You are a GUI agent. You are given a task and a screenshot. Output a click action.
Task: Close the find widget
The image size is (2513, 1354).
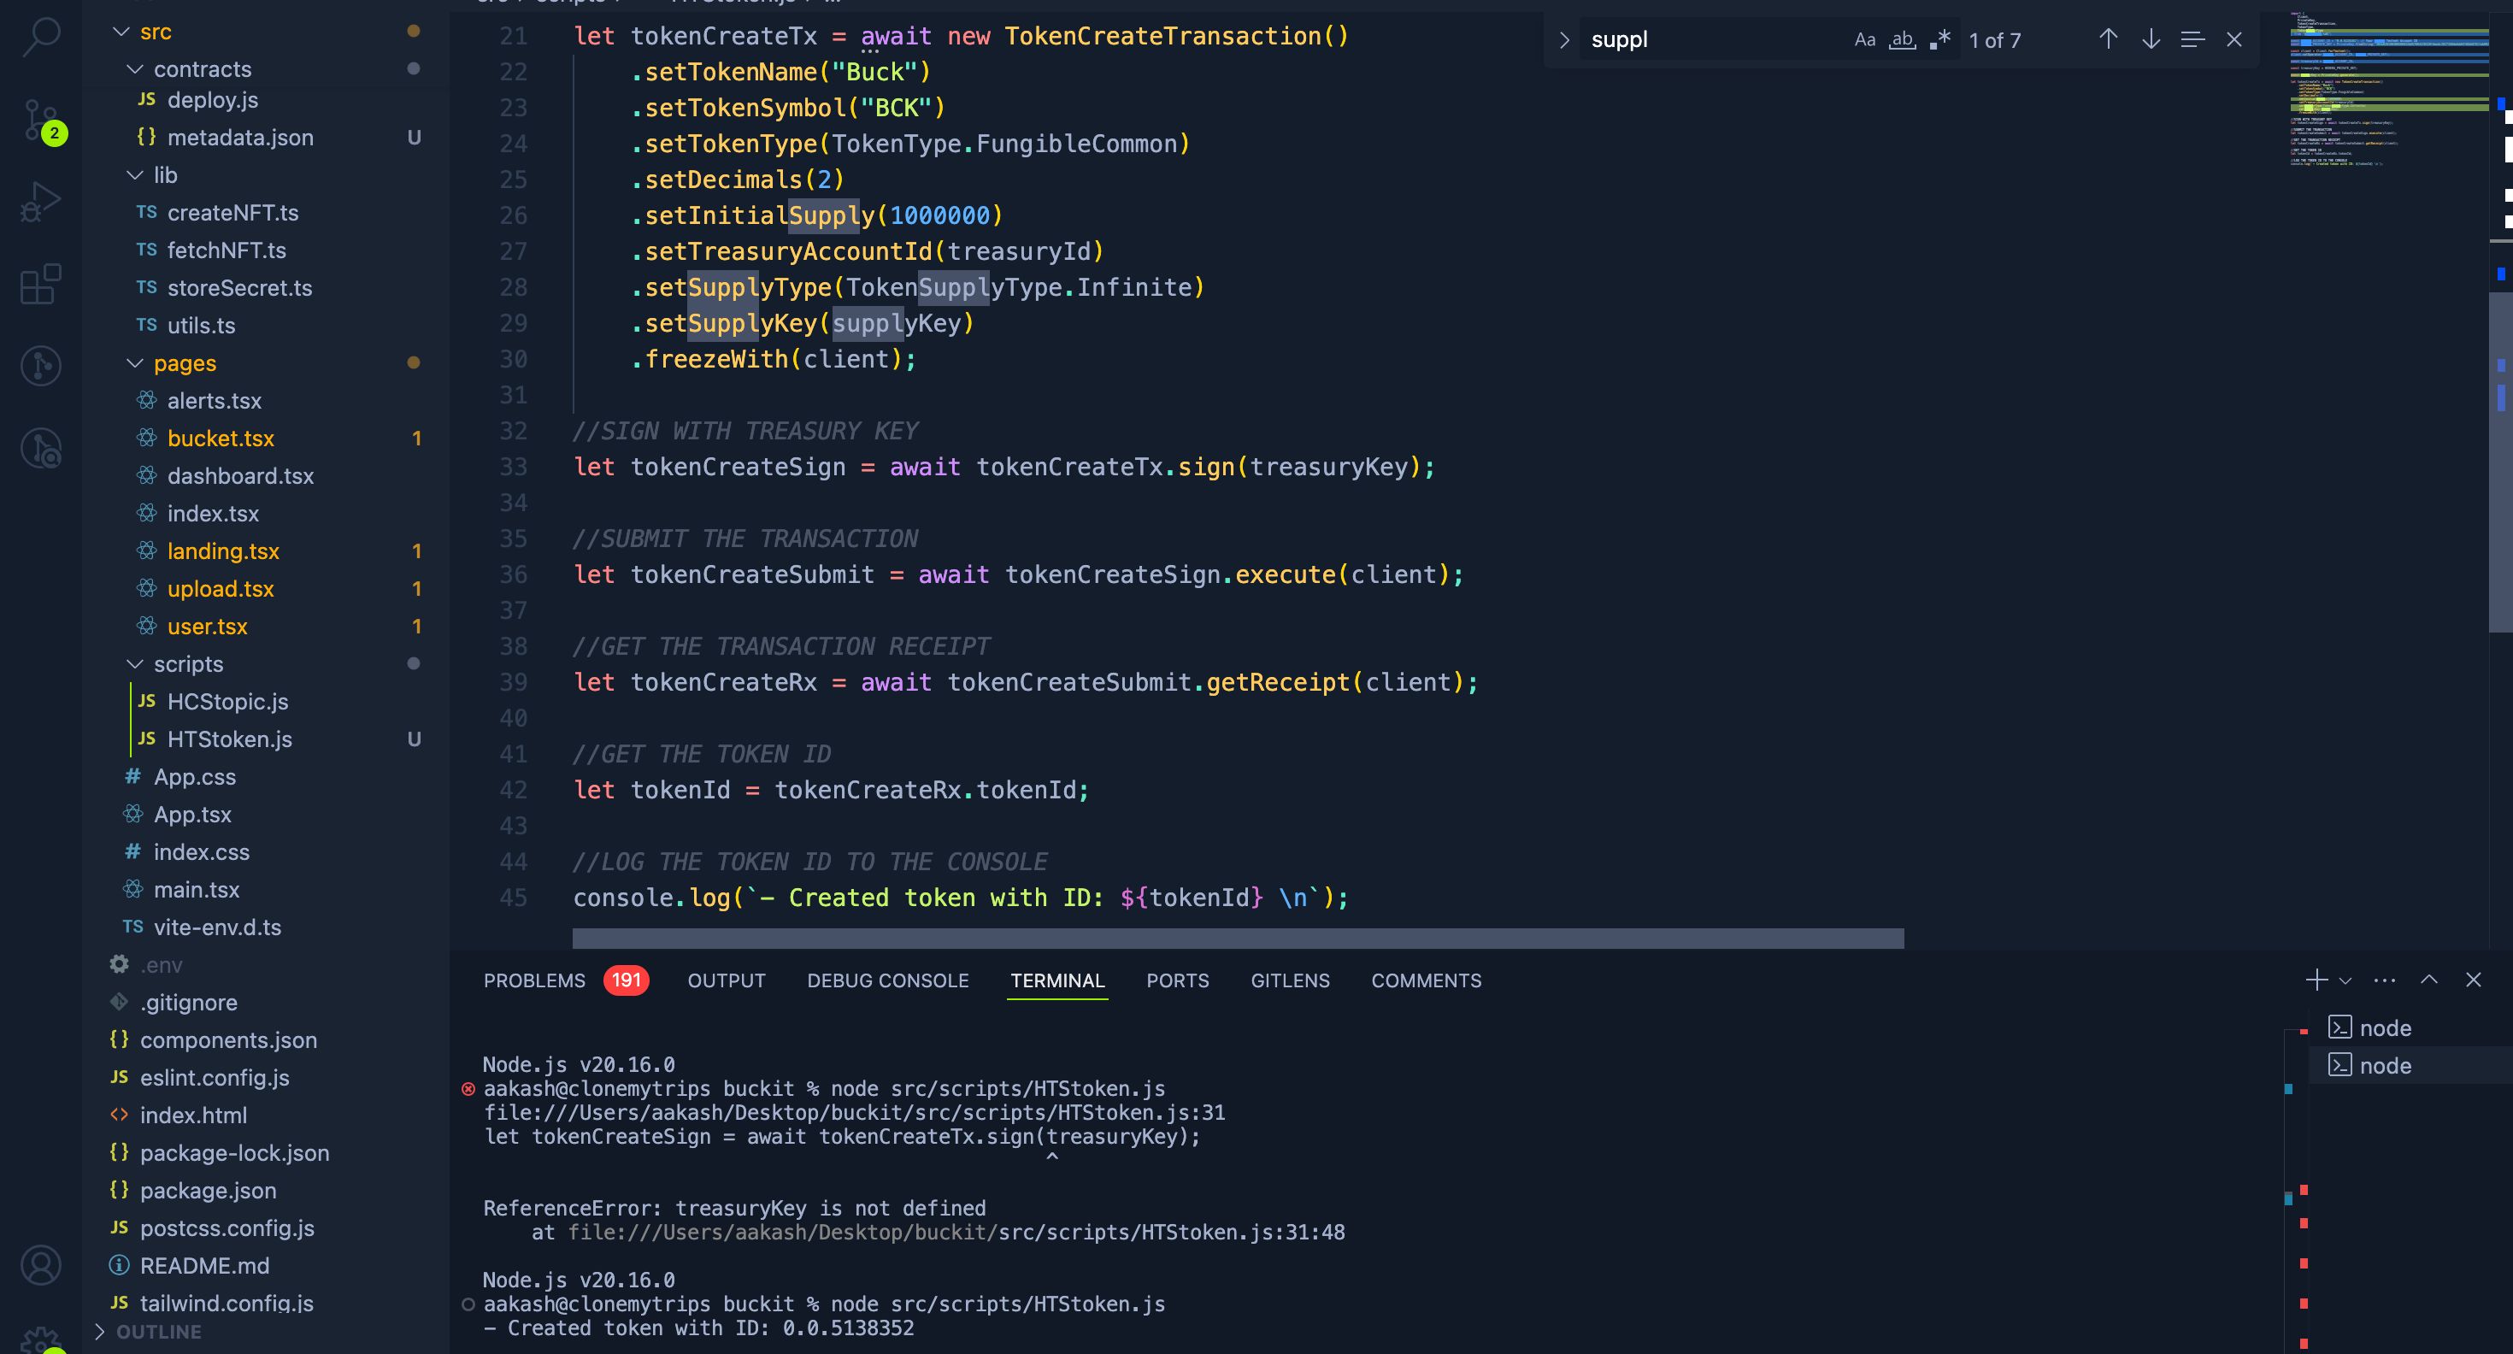[x=2234, y=39]
